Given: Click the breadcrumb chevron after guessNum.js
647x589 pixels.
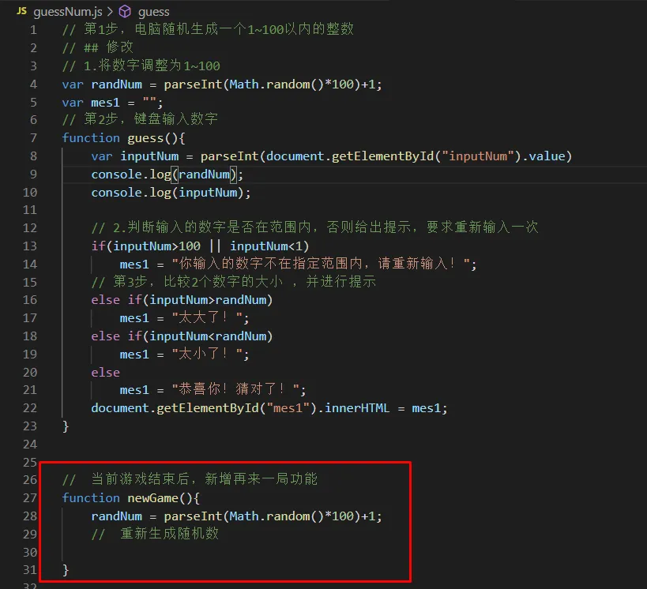Looking at the screenshot, I should (109, 11).
